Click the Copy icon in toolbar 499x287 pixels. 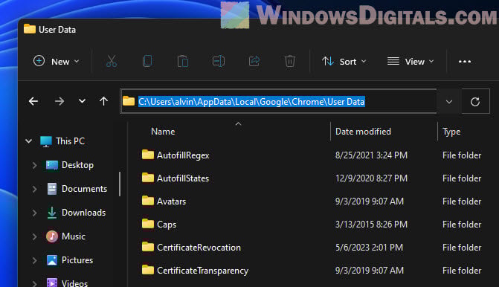147,61
